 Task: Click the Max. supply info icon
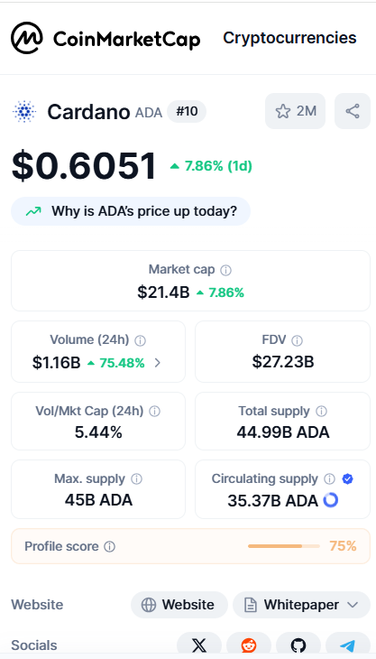click(136, 478)
